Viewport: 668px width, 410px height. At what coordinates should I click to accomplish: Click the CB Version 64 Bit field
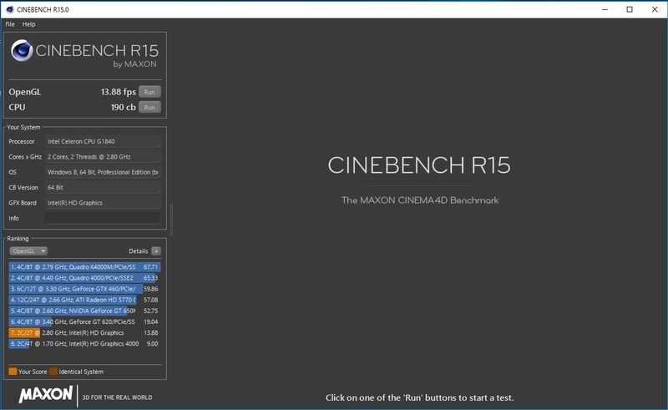click(103, 188)
